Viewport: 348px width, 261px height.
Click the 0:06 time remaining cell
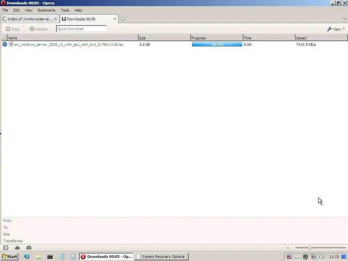point(247,45)
